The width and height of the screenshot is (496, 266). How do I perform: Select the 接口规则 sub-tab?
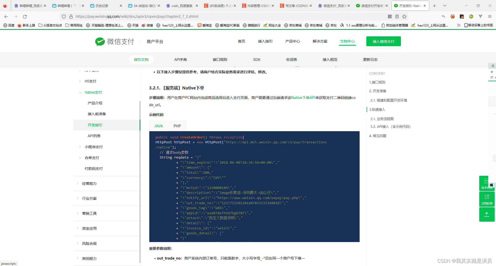pyautogui.click(x=220, y=60)
